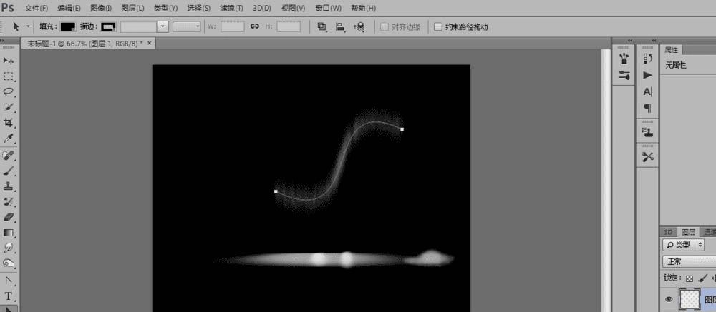
Task: Enable the 对齐边缘 checkbox
Action: [x=385, y=27]
